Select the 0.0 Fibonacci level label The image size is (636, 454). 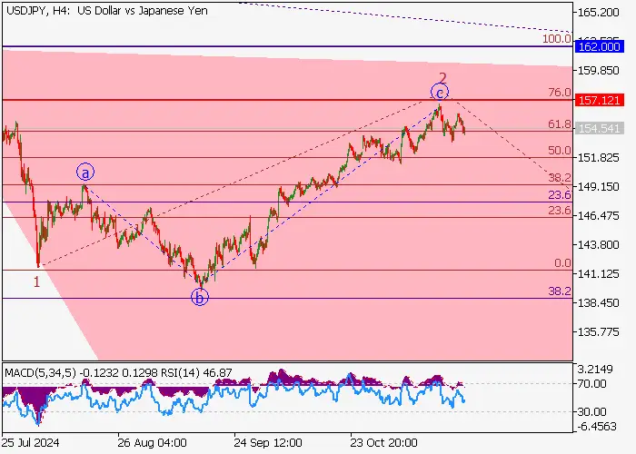[562, 263]
